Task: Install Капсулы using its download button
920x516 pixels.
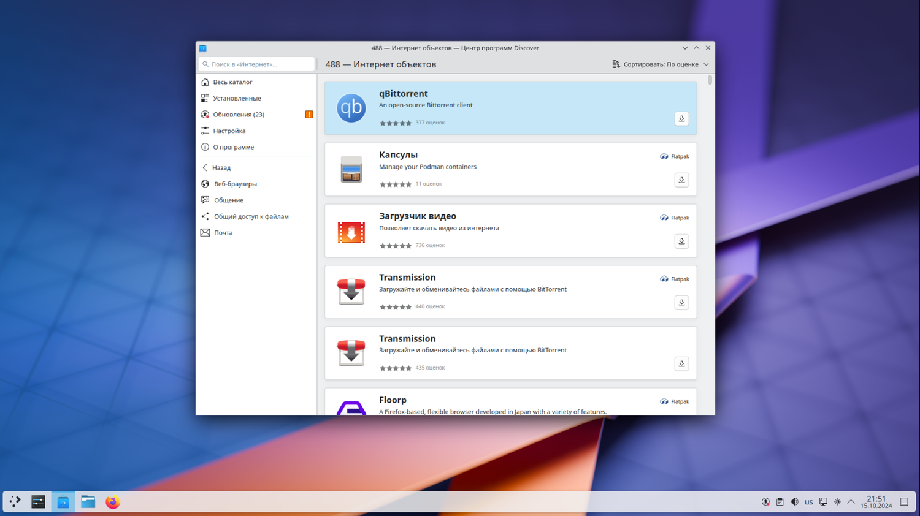Action: (x=681, y=180)
